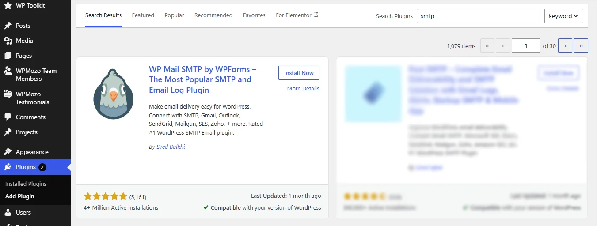Click the Syed Balkhi author link
The image size is (597, 226).
tap(171, 147)
